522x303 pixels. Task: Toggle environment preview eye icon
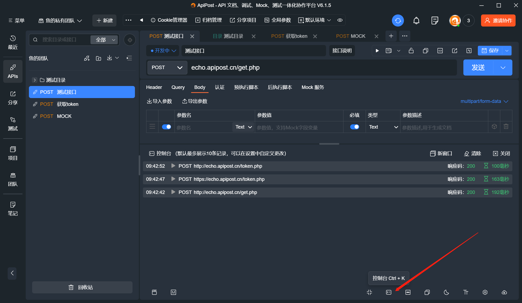point(340,20)
